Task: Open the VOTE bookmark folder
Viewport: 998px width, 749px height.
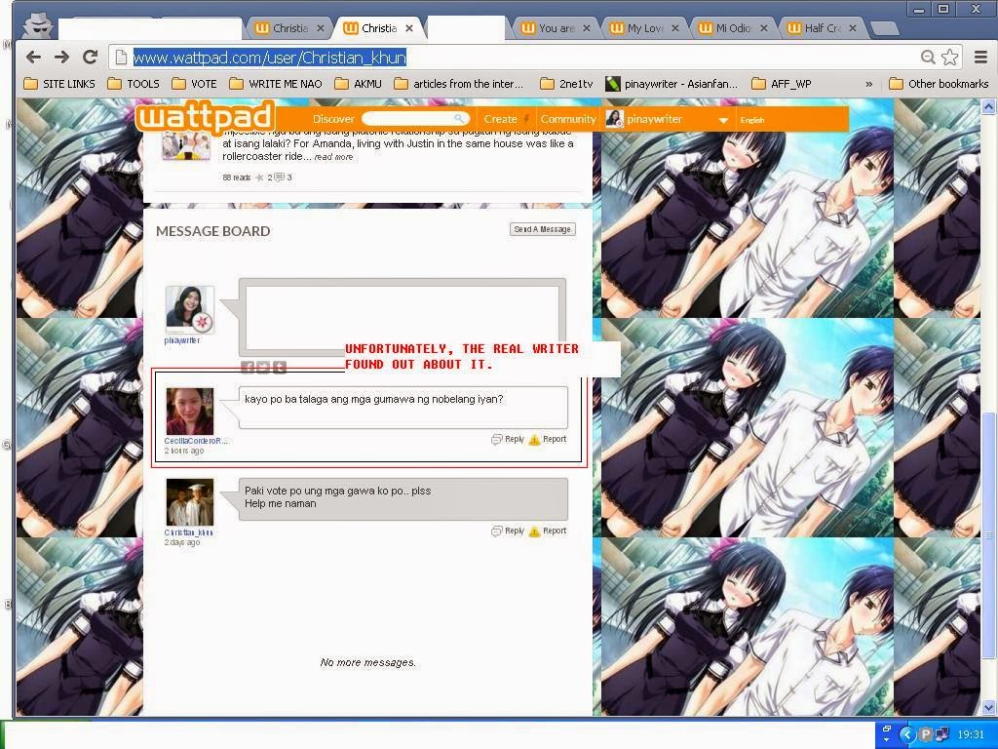Action: 195,84
